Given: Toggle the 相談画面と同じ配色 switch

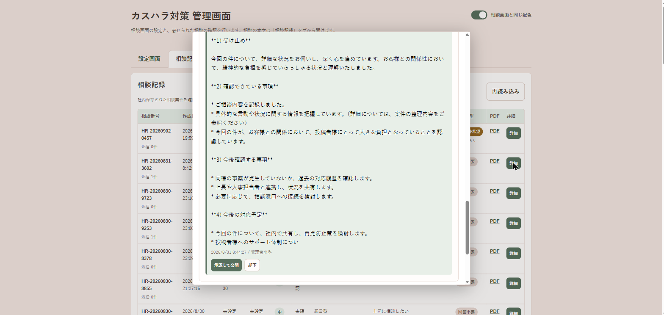Looking at the screenshot, I should point(479,15).
